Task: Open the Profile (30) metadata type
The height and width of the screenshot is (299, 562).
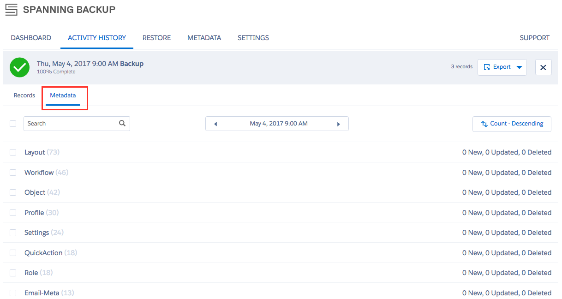Action: click(x=42, y=213)
